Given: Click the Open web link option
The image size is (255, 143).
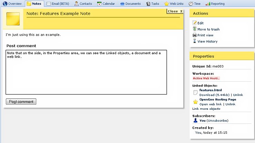Looking at the screenshot, I should click(211, 104).
